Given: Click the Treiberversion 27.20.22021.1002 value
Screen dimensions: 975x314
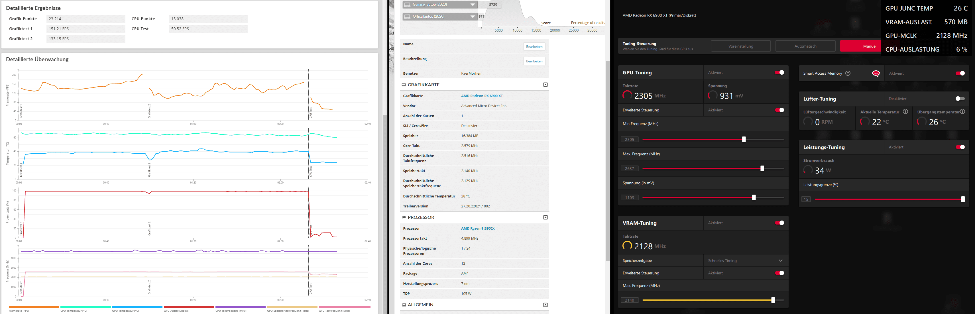Looking at the screenshot, I should tap(475, 206).
